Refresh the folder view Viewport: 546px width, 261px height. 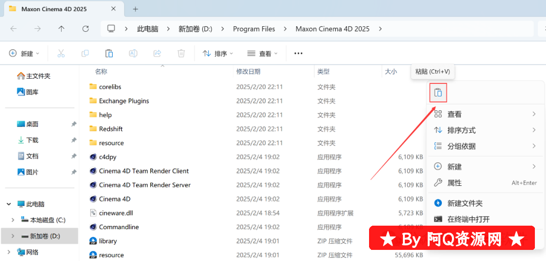click(85, 29)
